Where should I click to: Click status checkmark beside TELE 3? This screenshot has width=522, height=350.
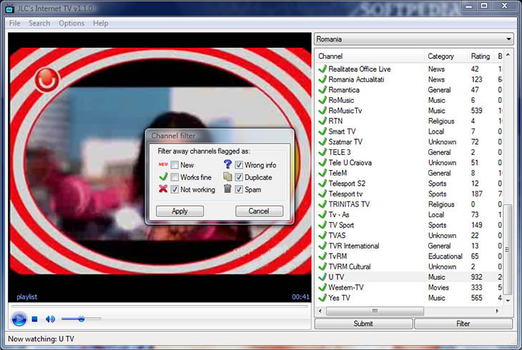pyautogui.click(x=322, y=152)
